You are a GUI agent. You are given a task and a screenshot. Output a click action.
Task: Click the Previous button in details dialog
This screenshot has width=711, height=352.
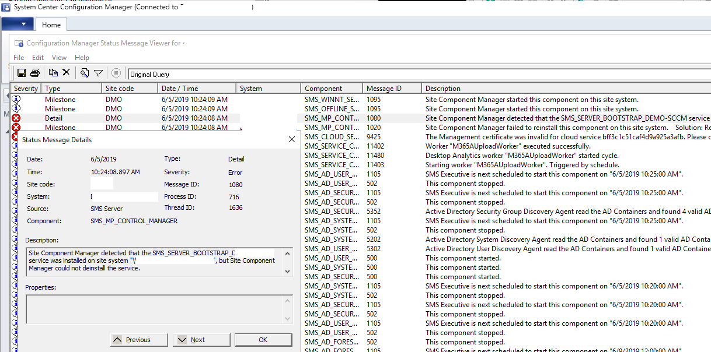click(139, 340)
